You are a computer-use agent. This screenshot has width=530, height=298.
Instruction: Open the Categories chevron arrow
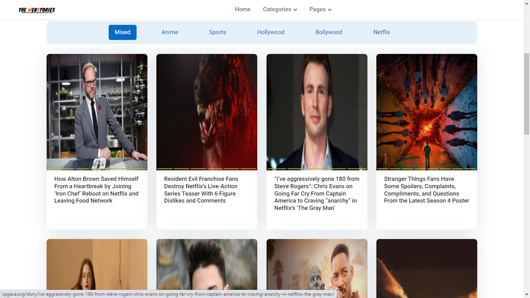(295, 9)
